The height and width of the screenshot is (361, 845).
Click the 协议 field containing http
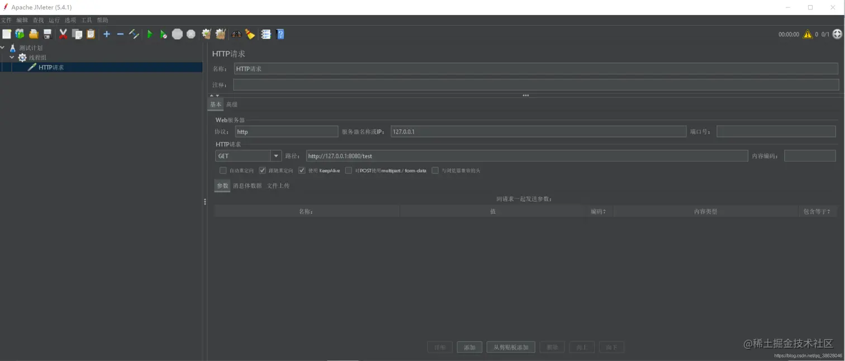(286, 132)
